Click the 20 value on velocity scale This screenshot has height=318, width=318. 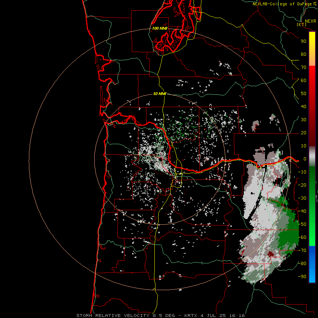click(304, 133)
